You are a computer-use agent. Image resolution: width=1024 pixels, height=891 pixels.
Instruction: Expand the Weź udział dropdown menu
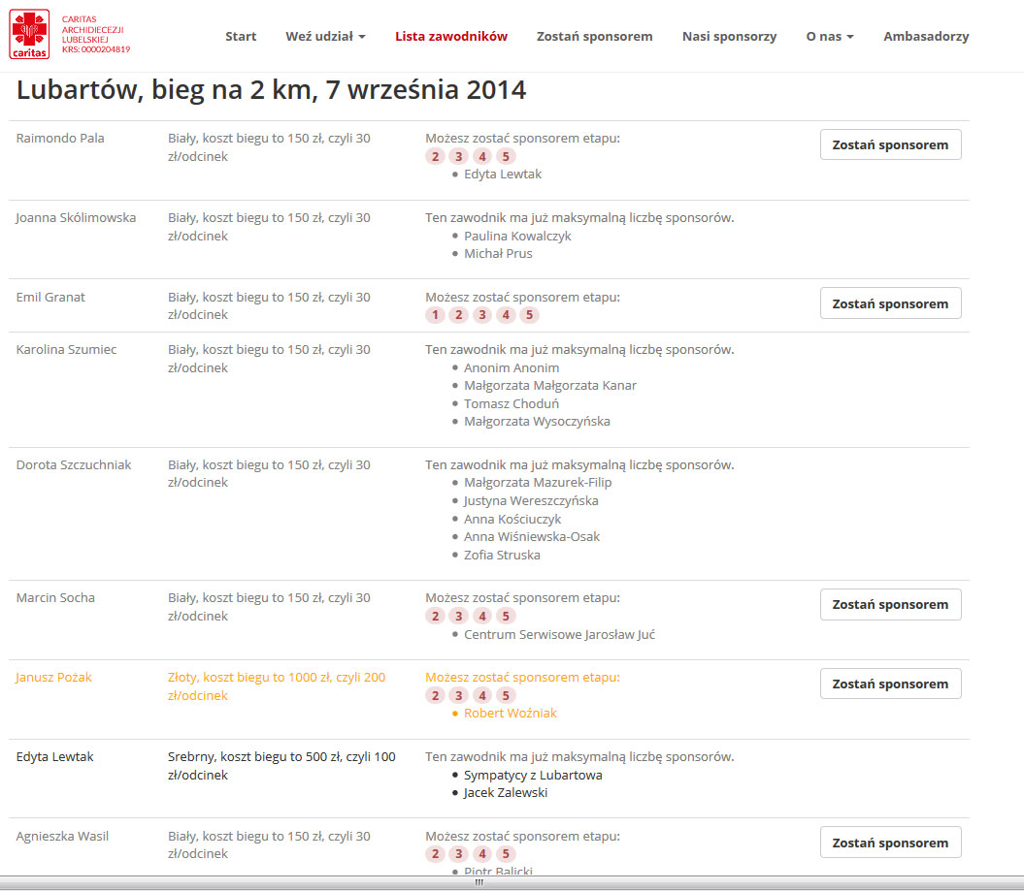[325, 37]
